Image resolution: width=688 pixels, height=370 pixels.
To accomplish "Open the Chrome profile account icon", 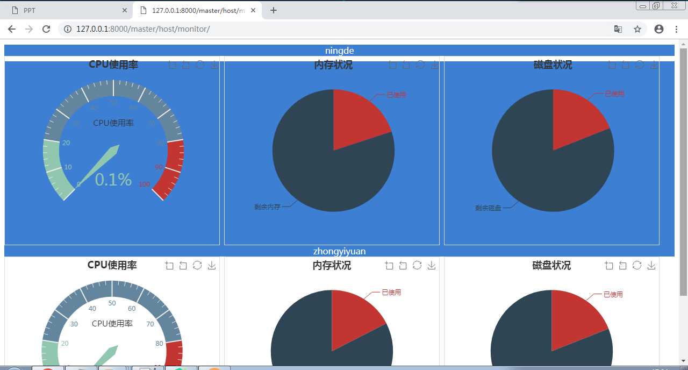I will [x=659, y=29].
